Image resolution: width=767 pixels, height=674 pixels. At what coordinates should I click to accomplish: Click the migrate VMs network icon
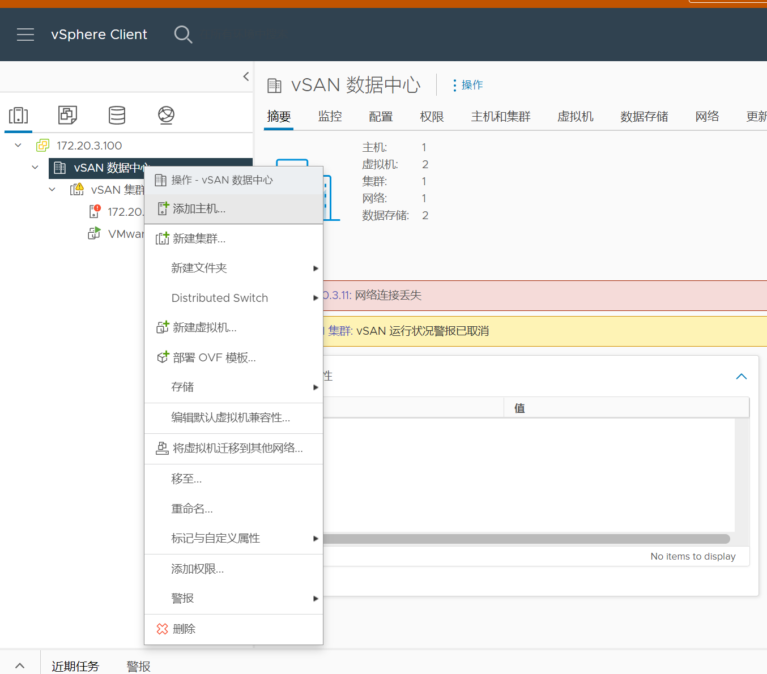(x=163, y=448)
